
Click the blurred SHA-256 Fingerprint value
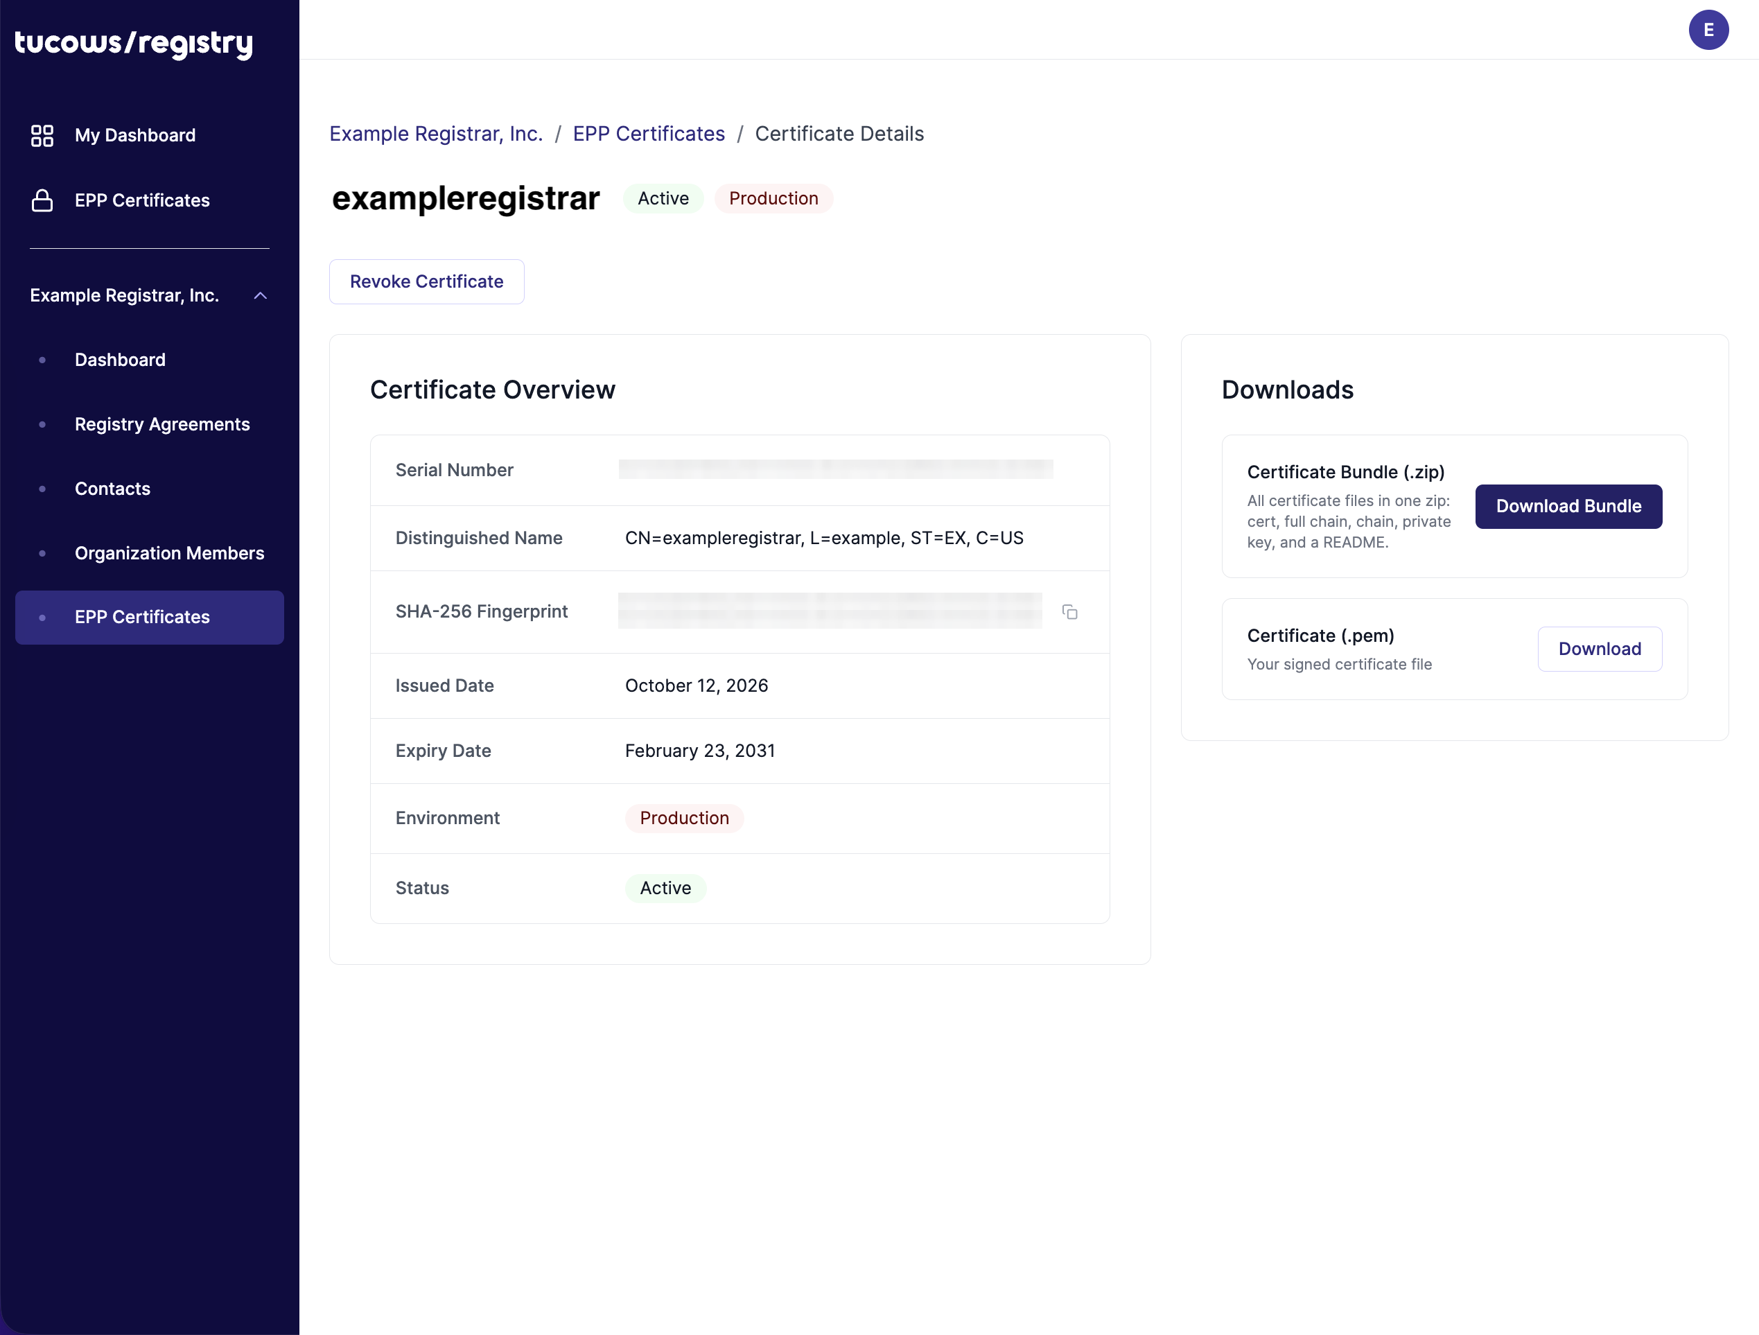(830, 611)
